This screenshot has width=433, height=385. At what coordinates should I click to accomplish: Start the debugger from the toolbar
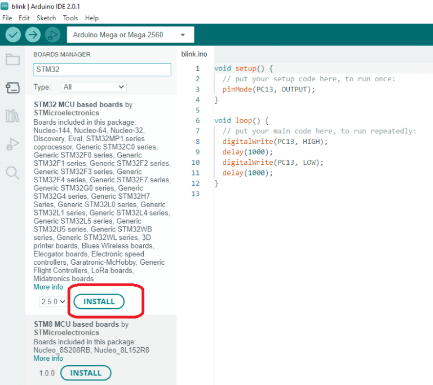click(x=53, y=34)
